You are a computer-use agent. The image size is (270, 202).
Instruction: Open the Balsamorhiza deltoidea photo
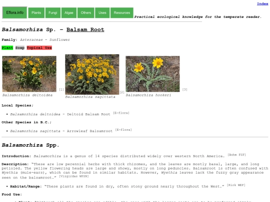pyautogui.click(x=29, y=74)
